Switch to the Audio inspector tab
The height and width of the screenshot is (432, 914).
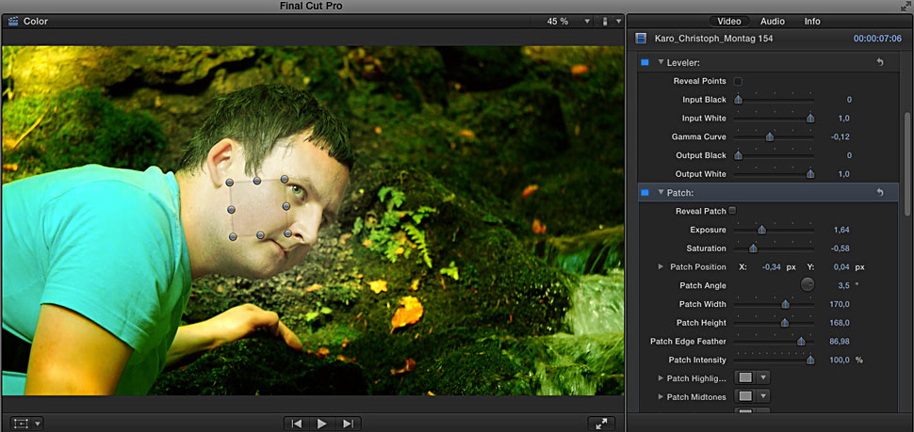[x=773, y=21]
